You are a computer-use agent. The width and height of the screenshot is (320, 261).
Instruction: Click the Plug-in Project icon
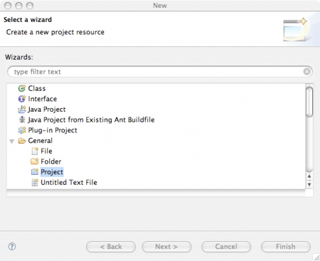pos(22,130)
